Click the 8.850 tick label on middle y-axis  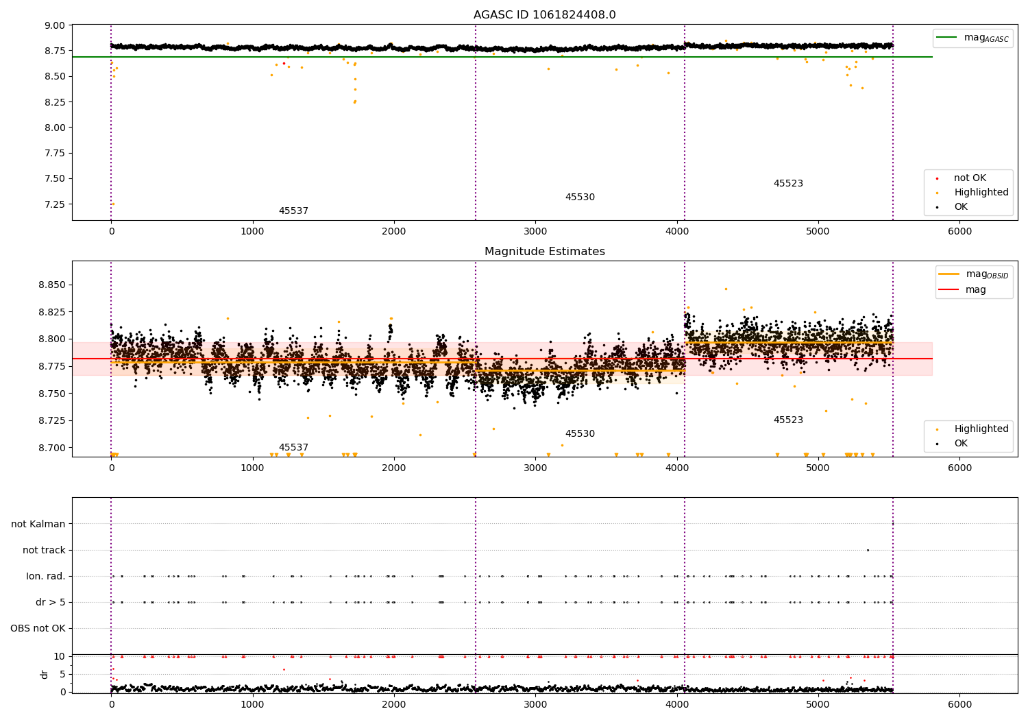point(51,285)
